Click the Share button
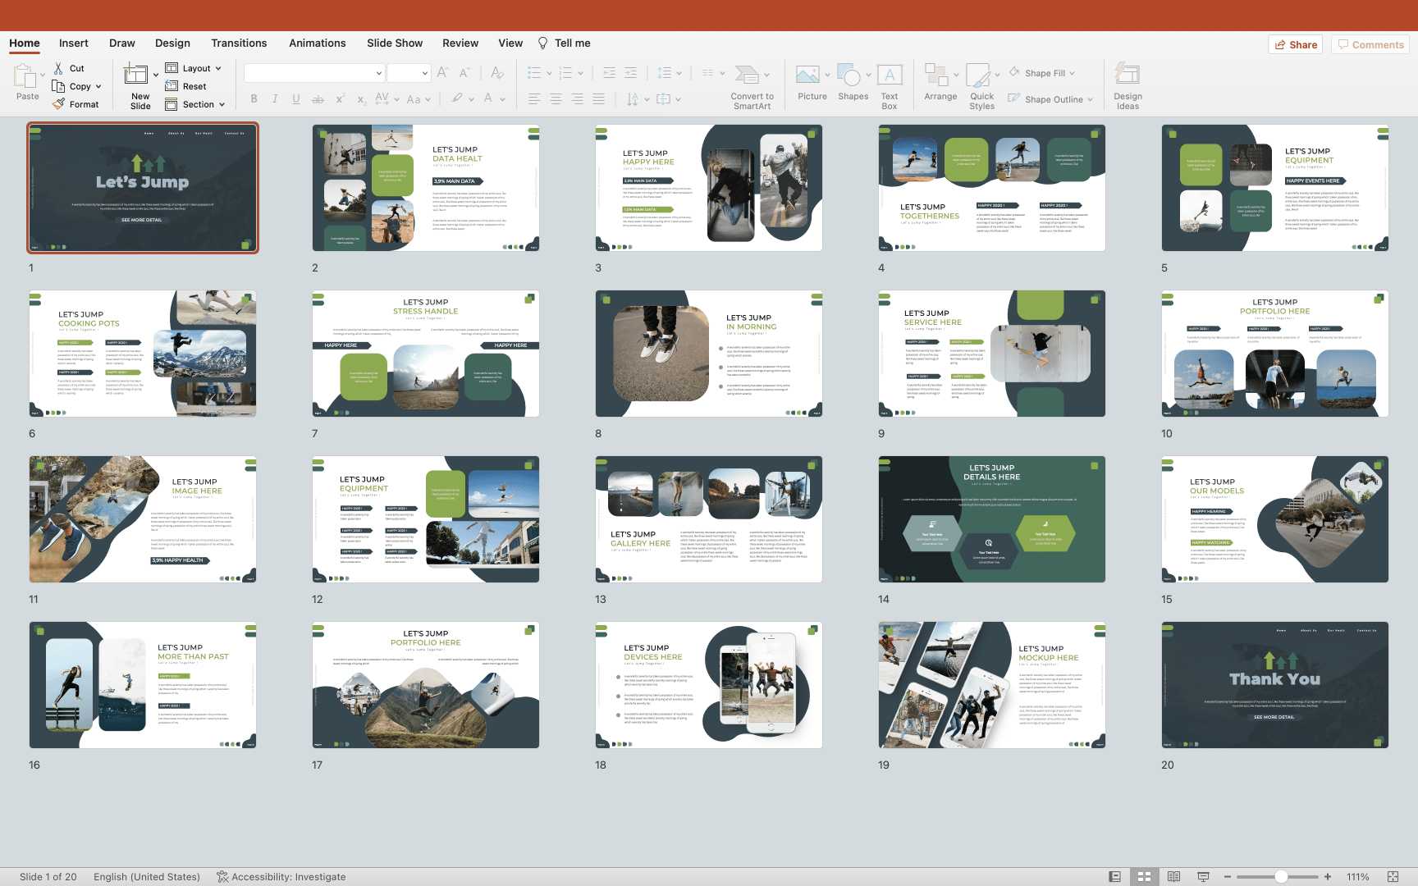 tap(1295, 44)
